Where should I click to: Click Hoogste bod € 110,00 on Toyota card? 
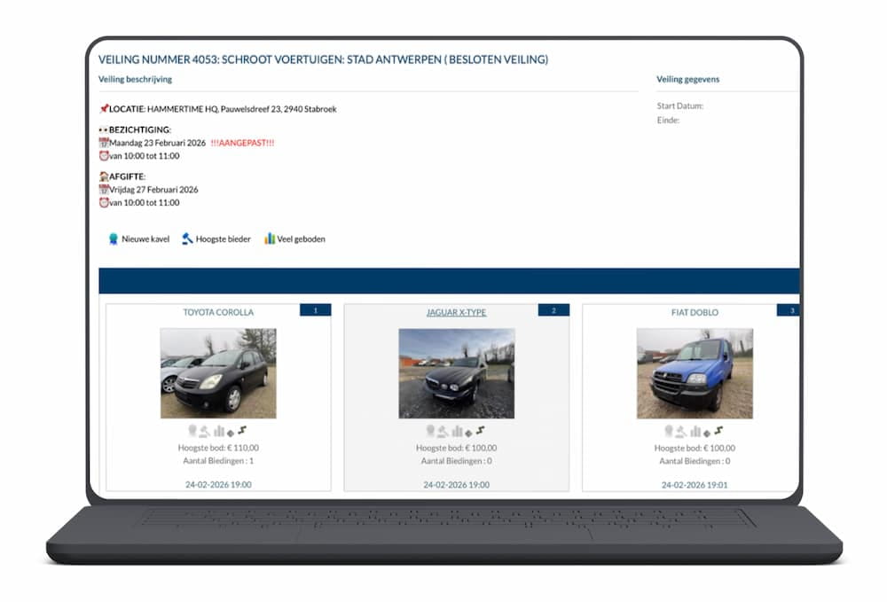tap(218, 448)
